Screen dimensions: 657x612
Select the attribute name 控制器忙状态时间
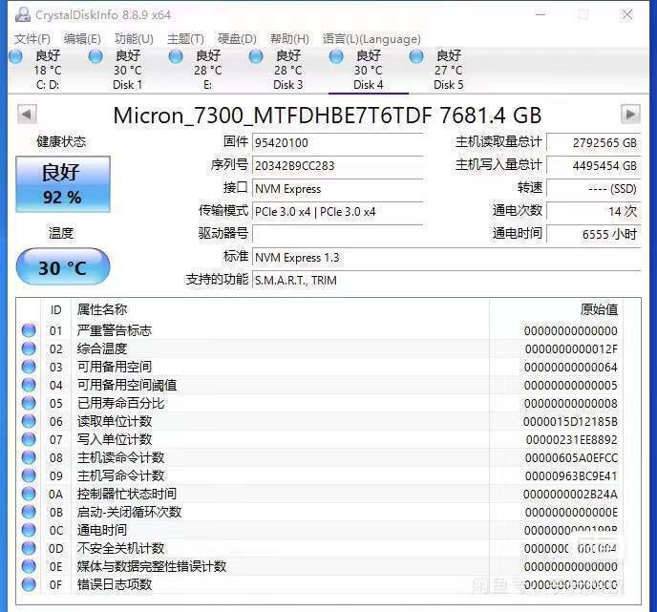127,494
